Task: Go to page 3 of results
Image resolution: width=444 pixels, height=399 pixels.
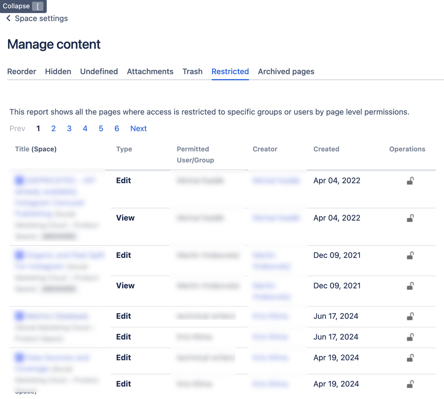Action: 69,129
